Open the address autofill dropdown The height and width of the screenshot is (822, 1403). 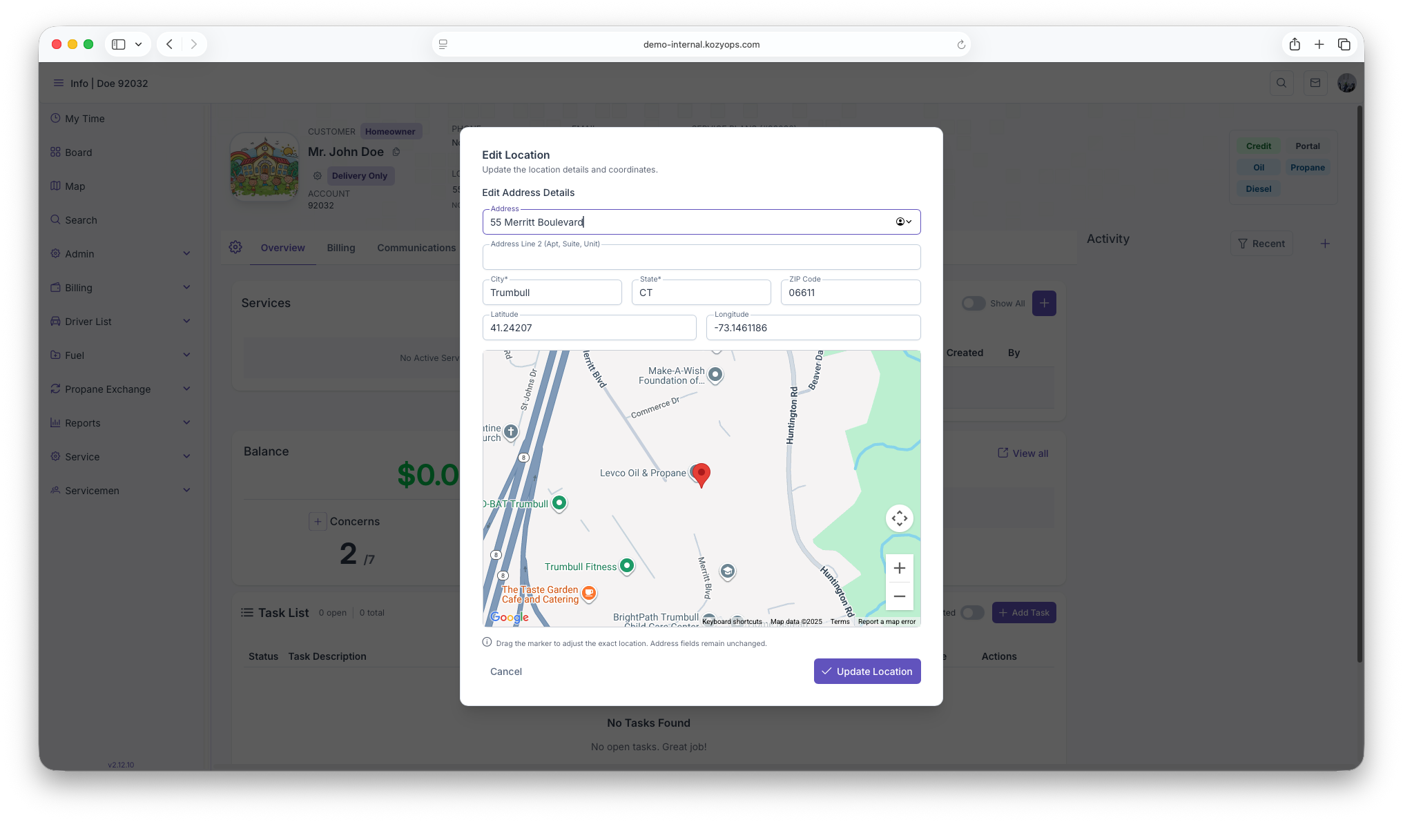click(x=904, y=222)
